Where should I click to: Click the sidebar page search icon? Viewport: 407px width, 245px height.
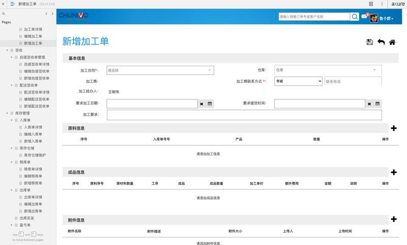tap(4, 14)
